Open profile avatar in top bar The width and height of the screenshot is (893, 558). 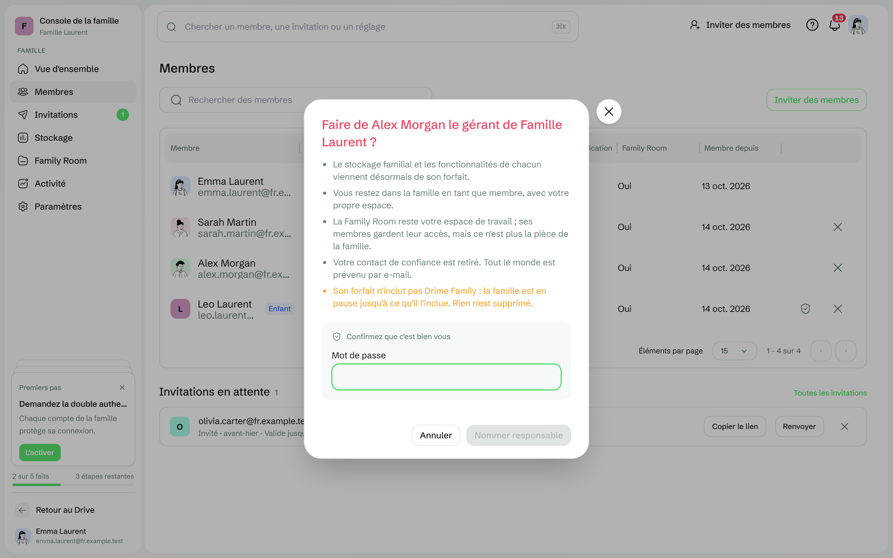click(x=858, y=25)
